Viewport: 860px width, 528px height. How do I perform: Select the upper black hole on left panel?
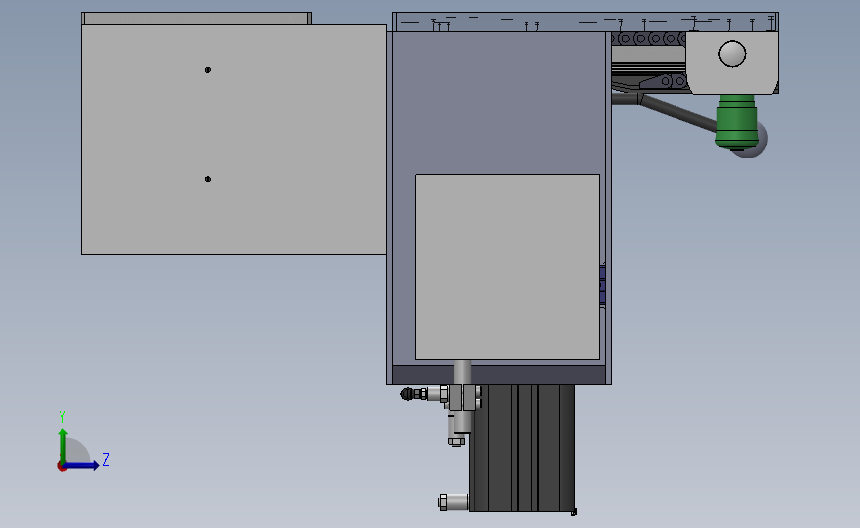tap(208, 70)
